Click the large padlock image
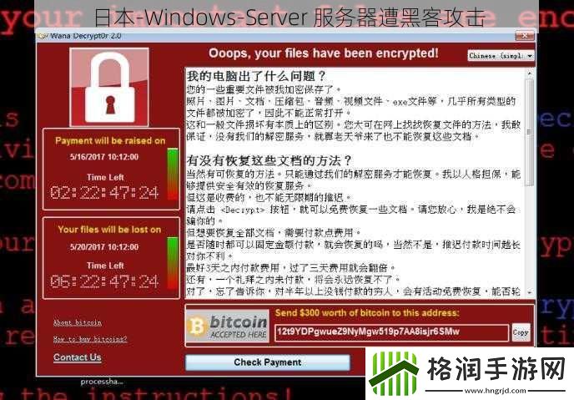 point(109,87)
